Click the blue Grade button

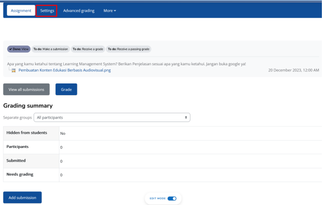(x=66, y=89)
